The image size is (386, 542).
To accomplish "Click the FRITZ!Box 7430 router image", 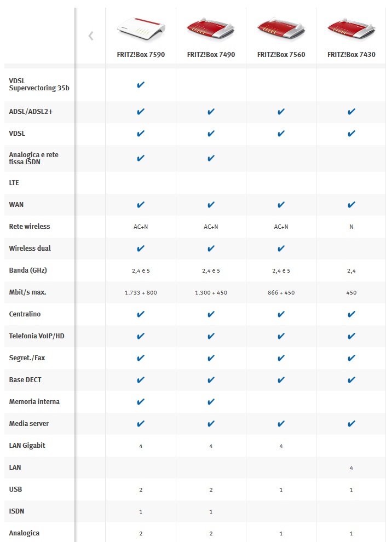I will pyautogui.click(x=351, y=29).
